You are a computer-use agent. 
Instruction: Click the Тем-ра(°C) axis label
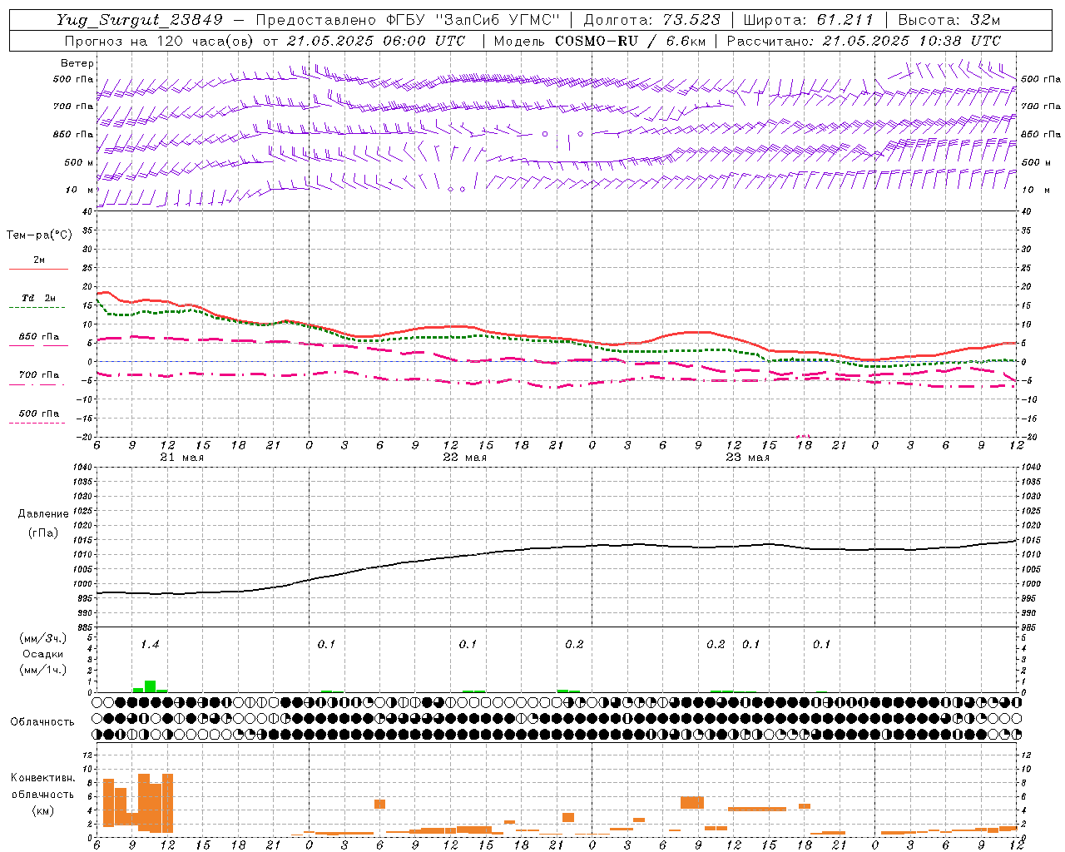click(39, 235)
